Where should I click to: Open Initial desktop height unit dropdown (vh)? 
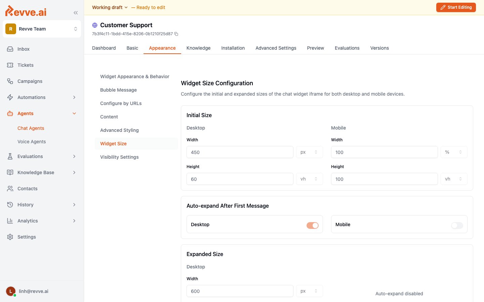coord(310,179)
